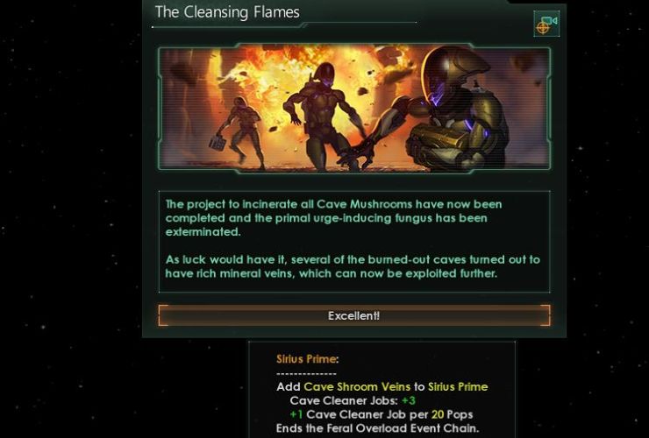Click the event title The Cleansing Flames
The width and height of the screenshot is (649, 438).
point(227,12)
